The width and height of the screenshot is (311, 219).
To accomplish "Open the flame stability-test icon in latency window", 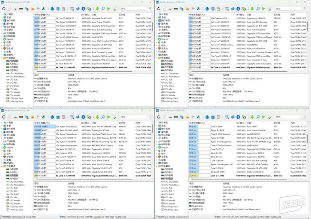I will tap(188, 117).
